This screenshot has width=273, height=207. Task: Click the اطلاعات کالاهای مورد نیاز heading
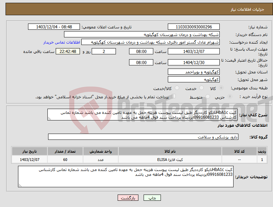(x=242, y=125)
